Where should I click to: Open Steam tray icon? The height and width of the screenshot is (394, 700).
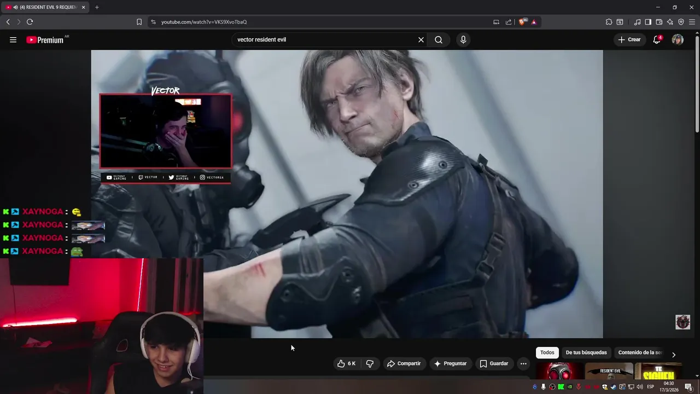(x=614, y=387)
